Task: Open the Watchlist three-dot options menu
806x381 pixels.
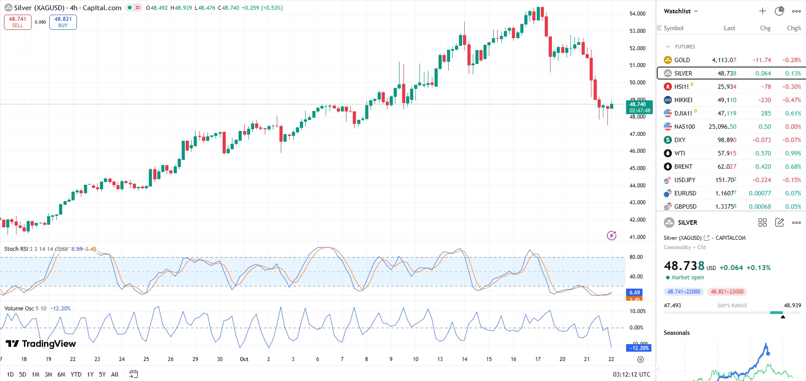Action: click(x=796, y=11)
